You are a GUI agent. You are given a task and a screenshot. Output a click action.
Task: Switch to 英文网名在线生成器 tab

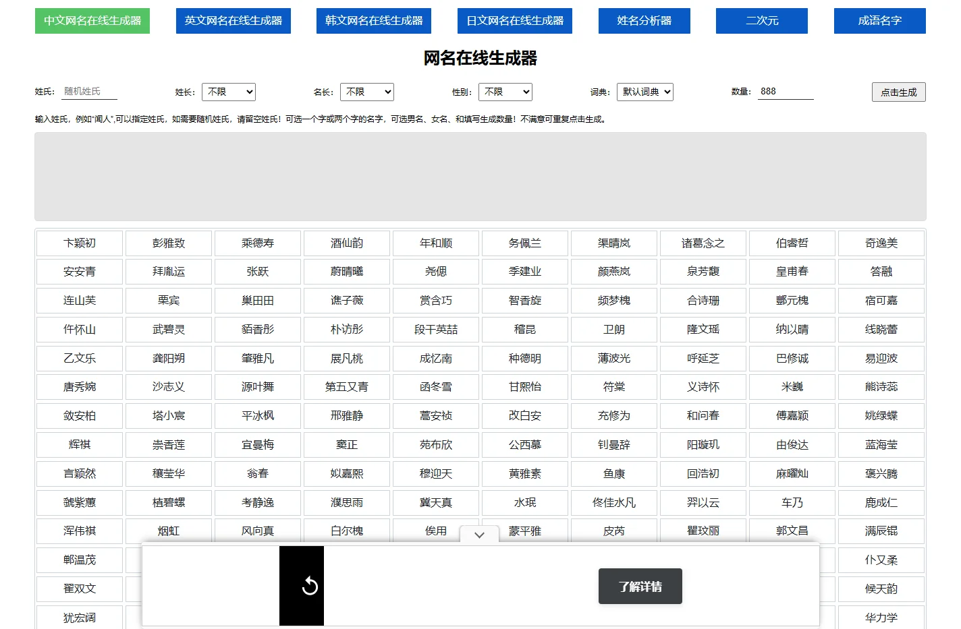point(234,21)
